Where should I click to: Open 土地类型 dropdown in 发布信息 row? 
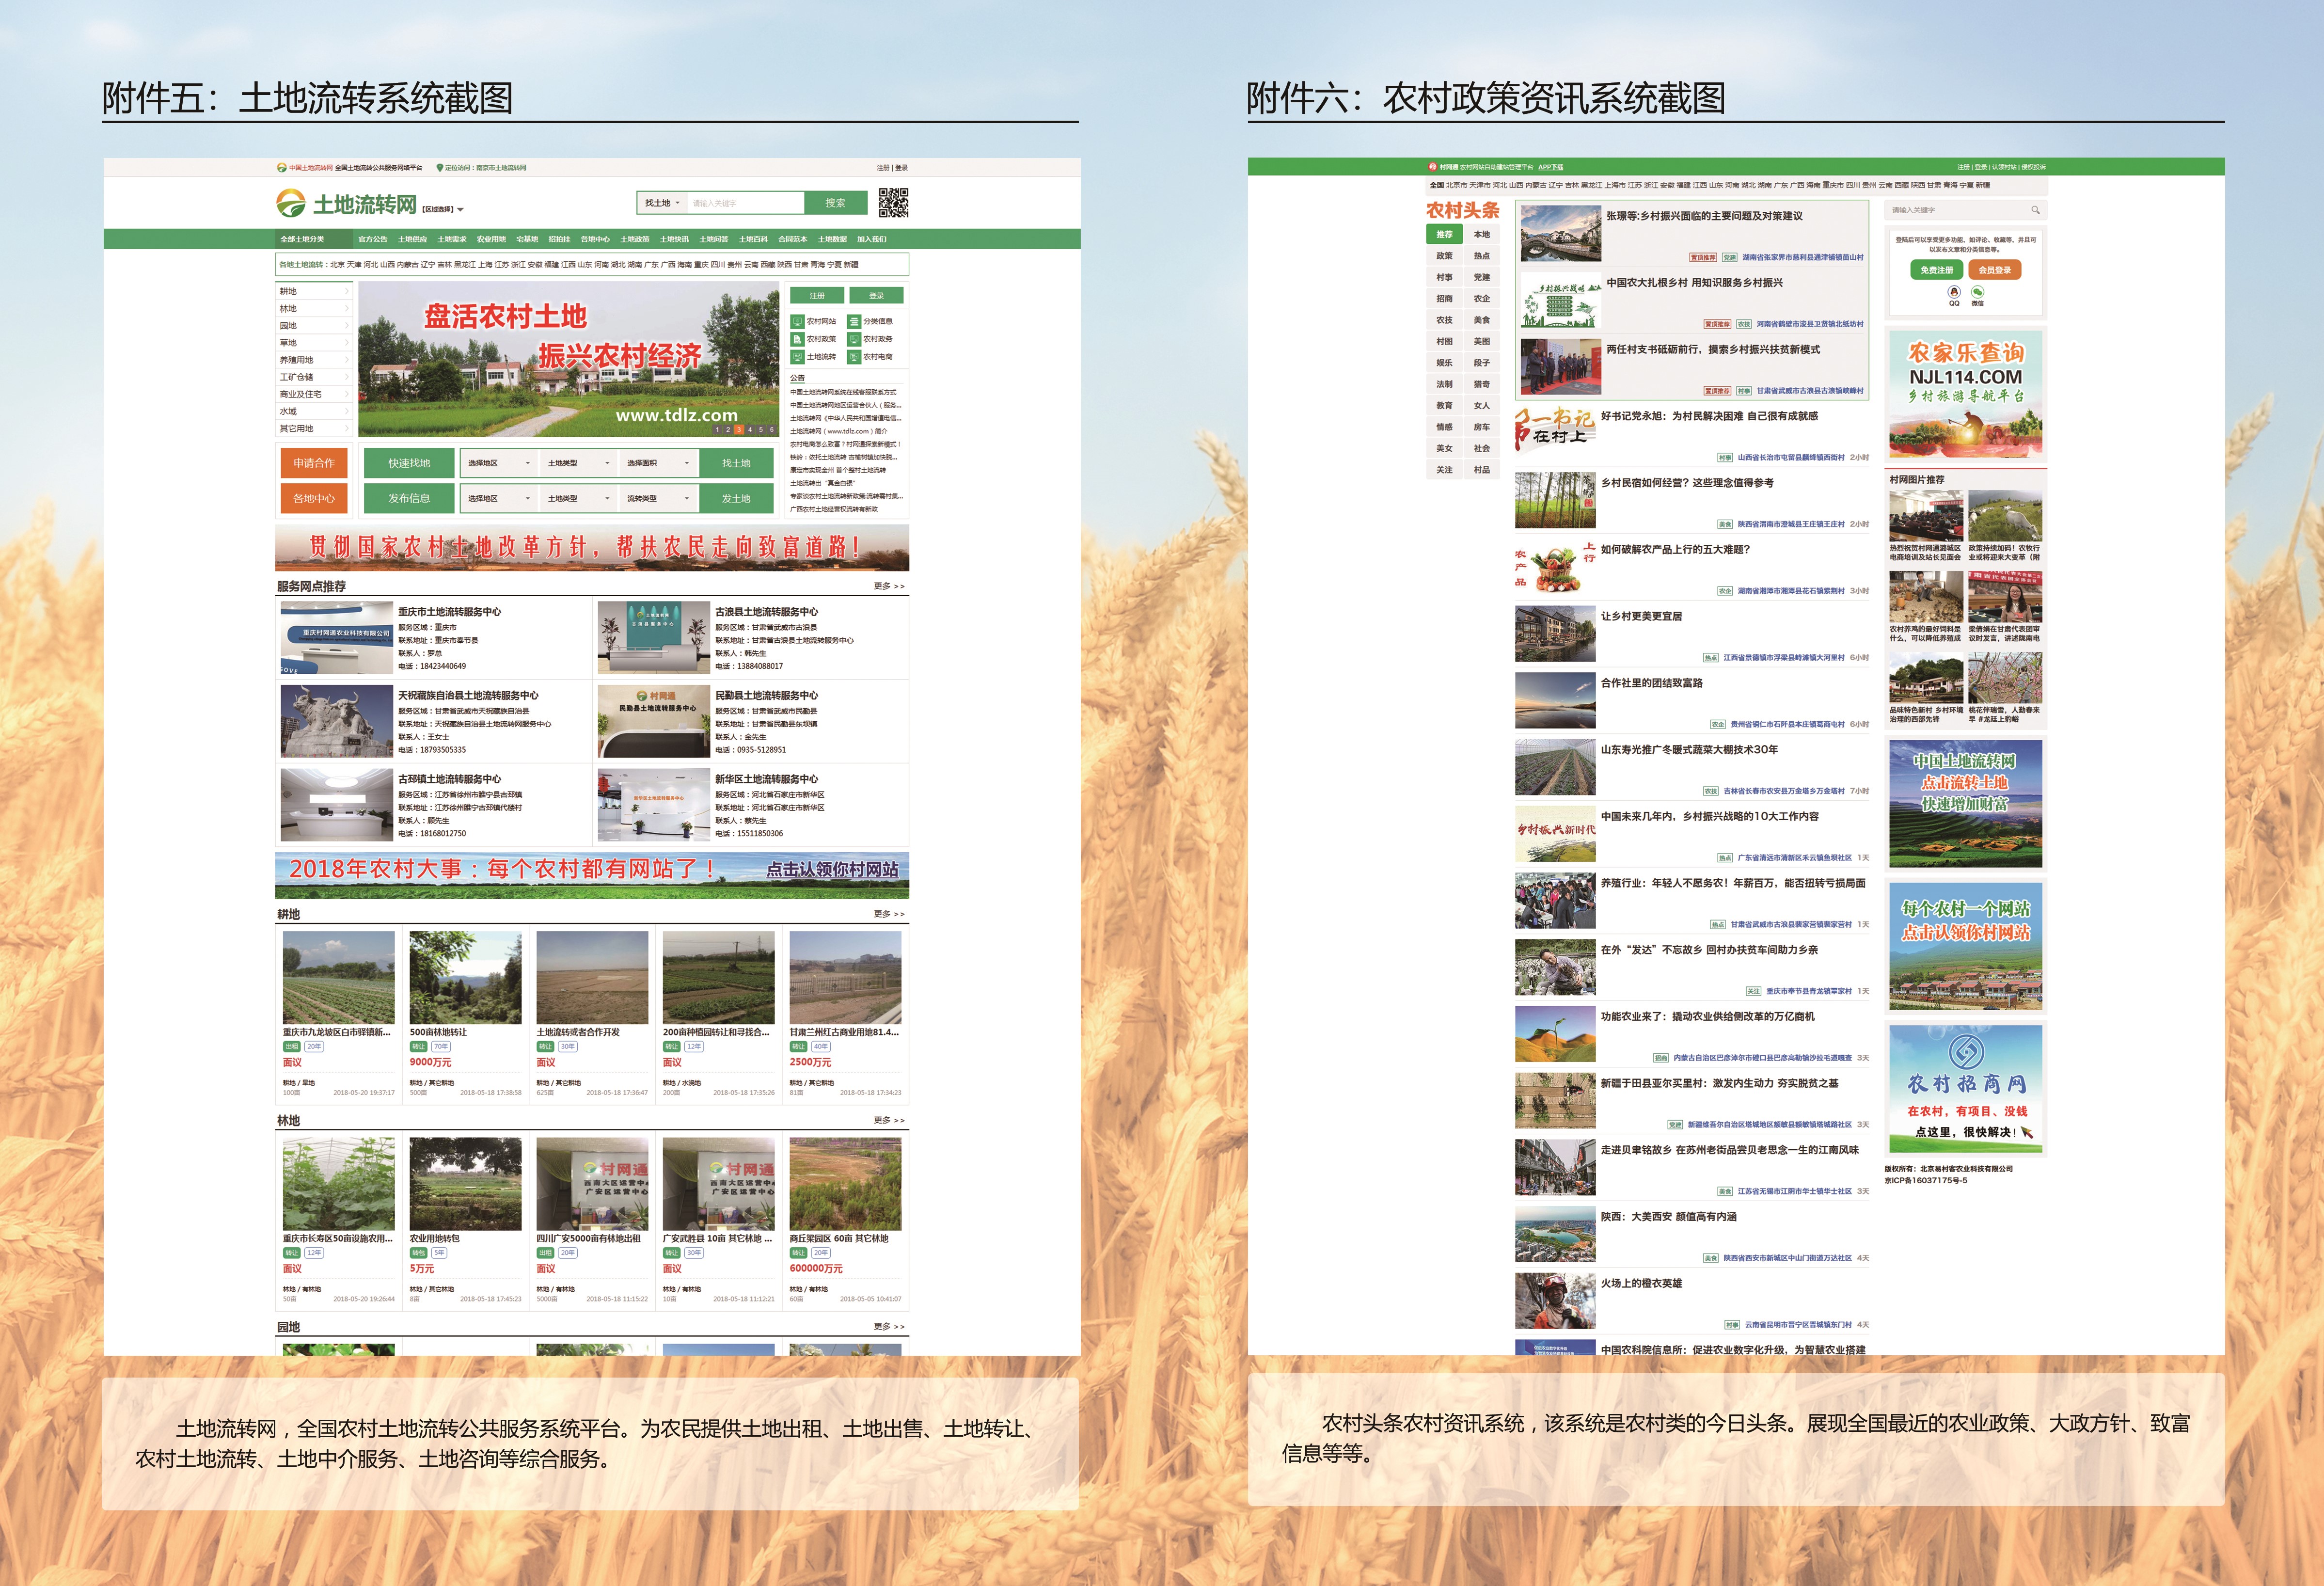pyautogui.click(x=578, y=498)
